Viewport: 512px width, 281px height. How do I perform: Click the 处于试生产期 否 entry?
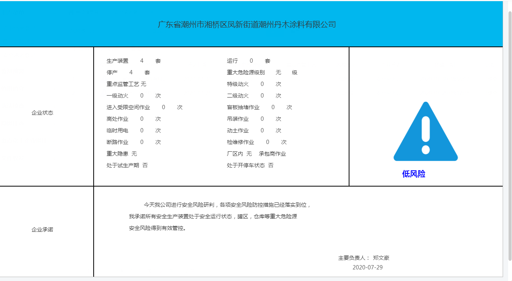pos(127,166)
